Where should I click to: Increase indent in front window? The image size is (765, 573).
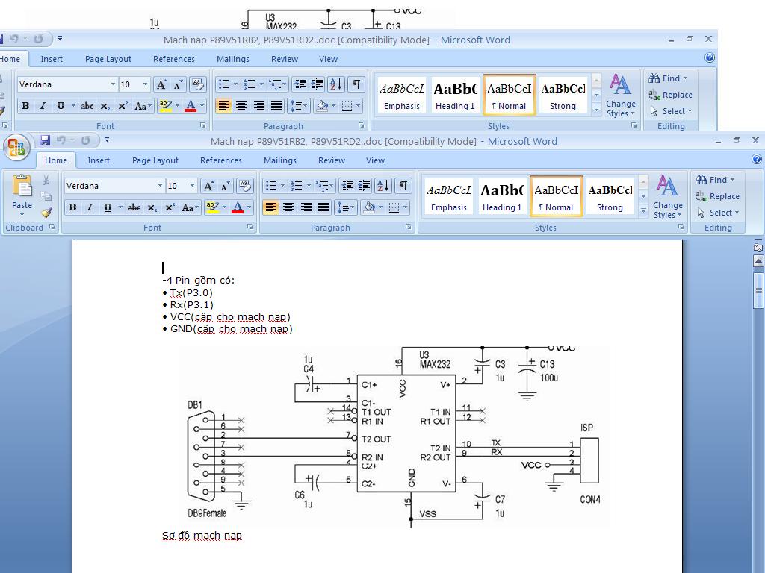pyautogui.click(x=365, y=186)
